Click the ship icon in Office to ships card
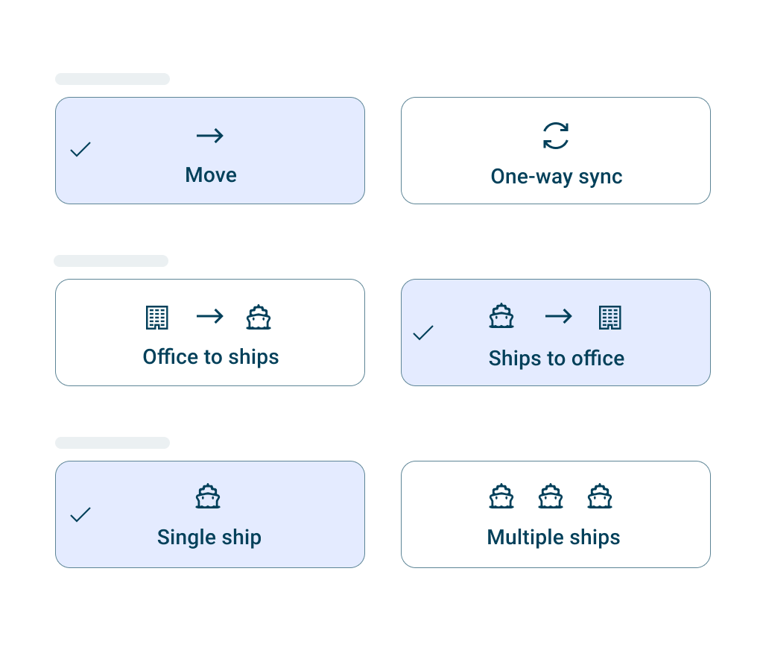This screenshot has height=668, width=760. 259,317
